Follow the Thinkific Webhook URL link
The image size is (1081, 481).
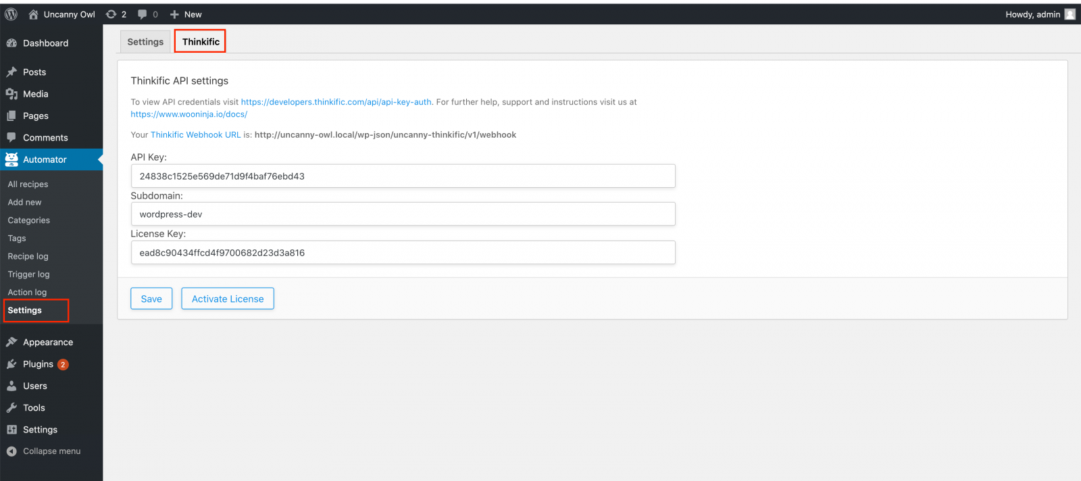coord(195,135)
